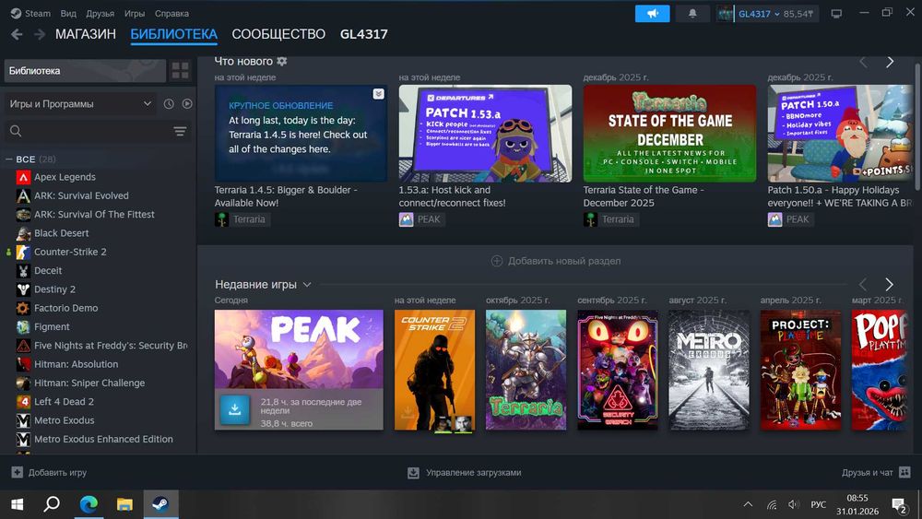922x519 pixels.
Task: Switch to МАГАЗИН tab
Action: pos(86,34)
